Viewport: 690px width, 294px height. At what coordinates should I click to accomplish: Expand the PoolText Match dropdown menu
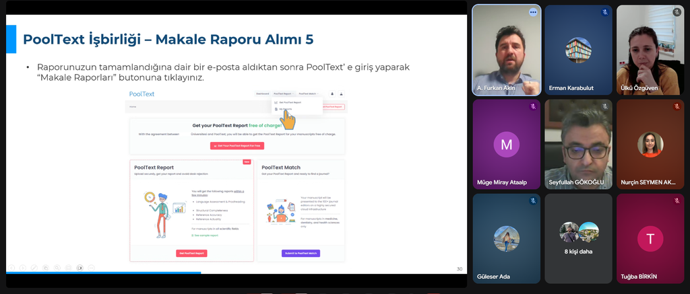pyautogui.click(x=309, y=94)
